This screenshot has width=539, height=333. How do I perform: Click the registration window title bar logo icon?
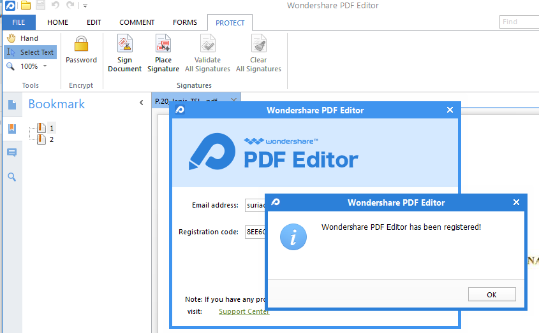pyautogui.click(x=180, y=110)
